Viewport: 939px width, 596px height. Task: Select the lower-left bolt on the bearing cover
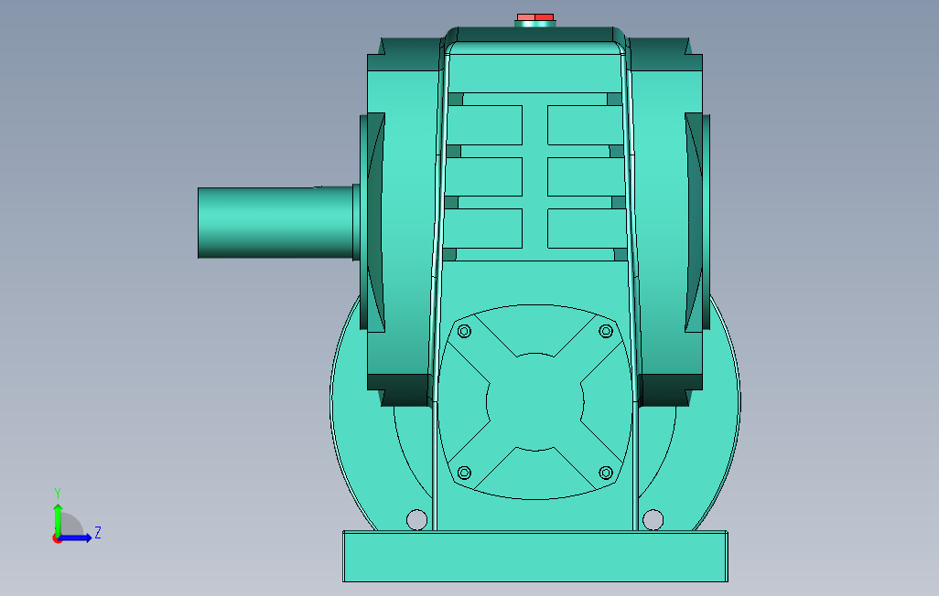point(464,473)
